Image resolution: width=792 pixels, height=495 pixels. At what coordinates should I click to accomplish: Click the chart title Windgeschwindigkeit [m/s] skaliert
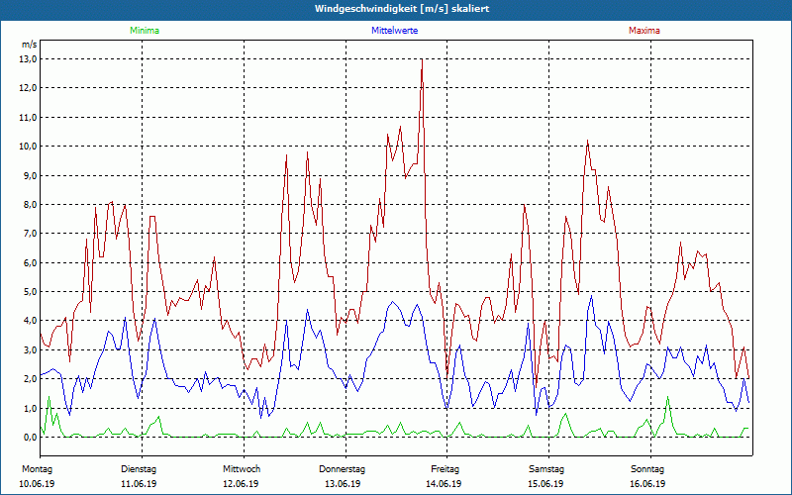[x=402, y=9]
